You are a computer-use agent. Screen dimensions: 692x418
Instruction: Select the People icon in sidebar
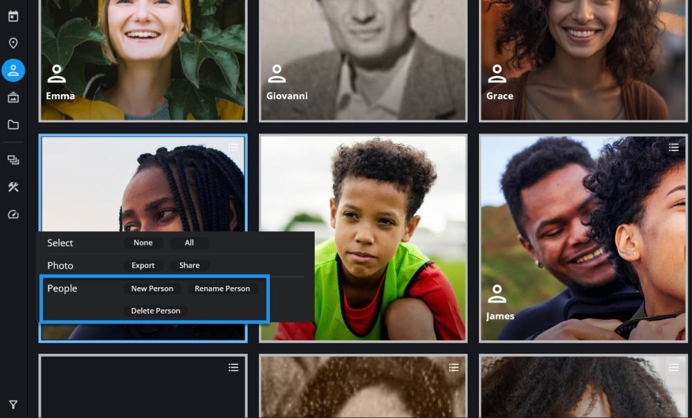pyautogui.click(x=13, y=71)
